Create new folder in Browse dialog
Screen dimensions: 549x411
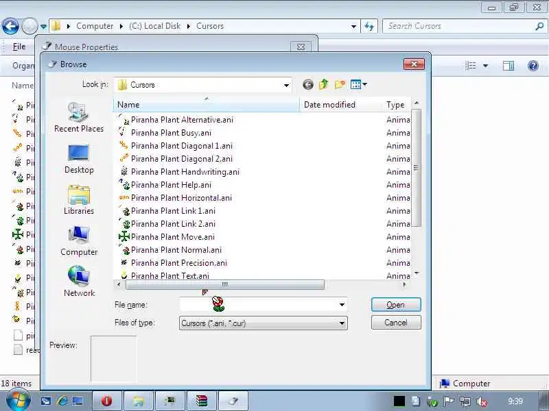[340, 84]
